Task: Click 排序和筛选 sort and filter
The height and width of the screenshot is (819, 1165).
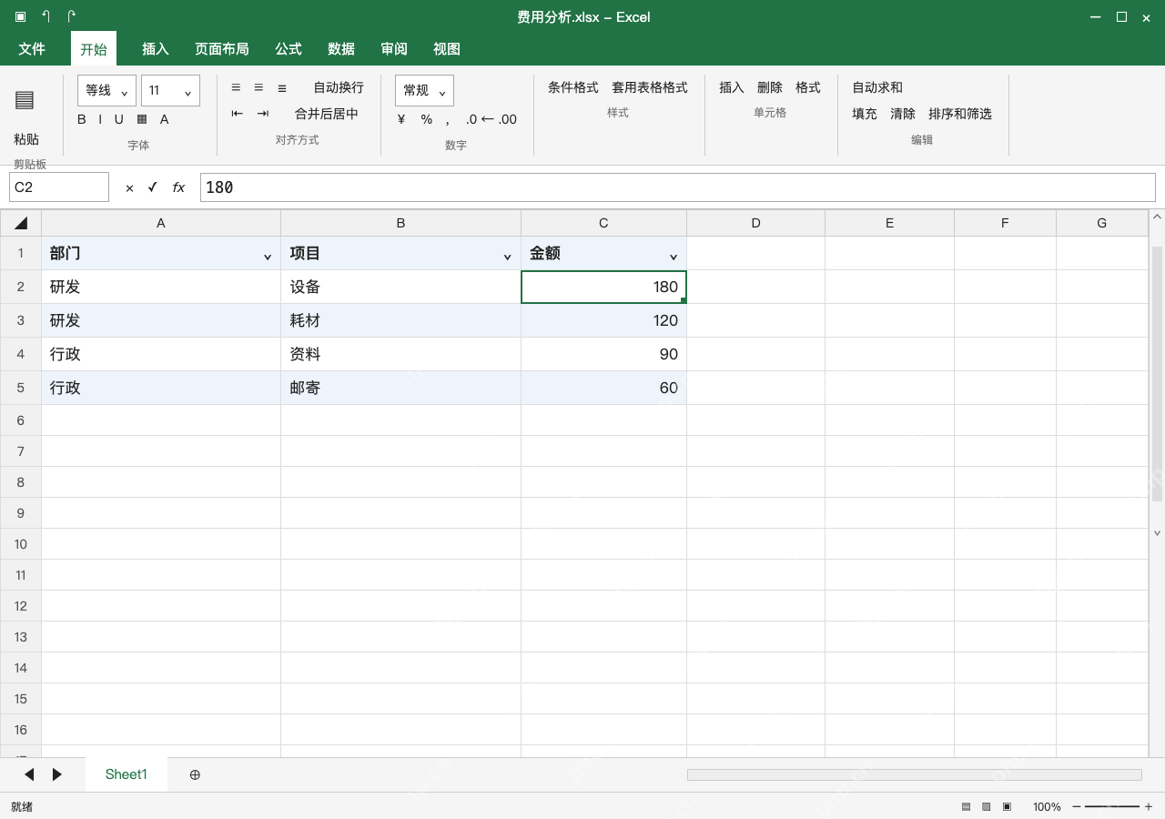Action: tap(960, 114)
